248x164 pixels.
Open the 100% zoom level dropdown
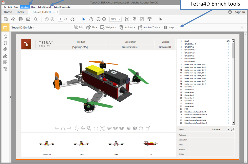point(119,19)
